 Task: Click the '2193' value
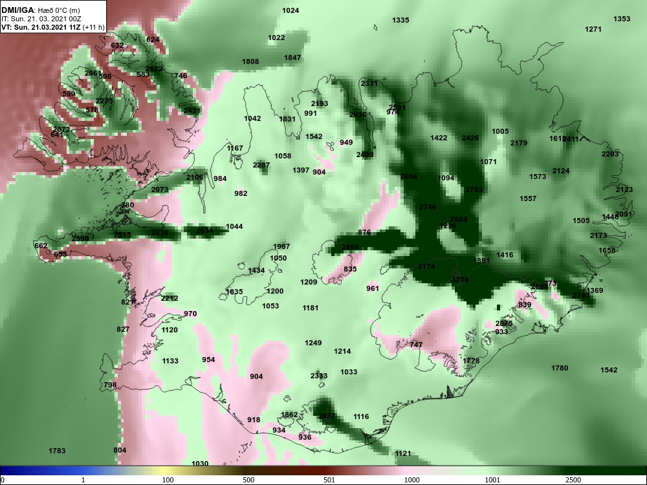pyautogui.click(x=320, y=103)
